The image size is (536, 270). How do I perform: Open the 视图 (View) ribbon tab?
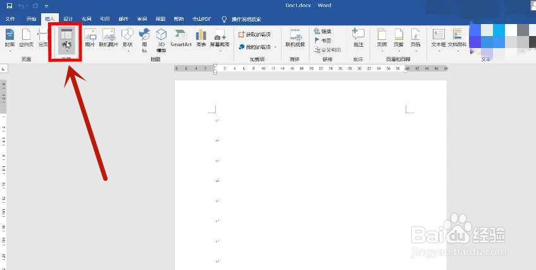(x=160, y=19)
